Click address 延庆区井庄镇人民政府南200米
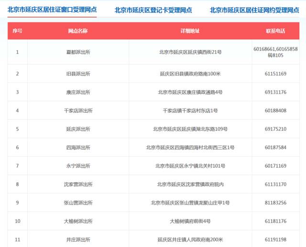Viewport: 306px width, 247px height. coord(190,239)
